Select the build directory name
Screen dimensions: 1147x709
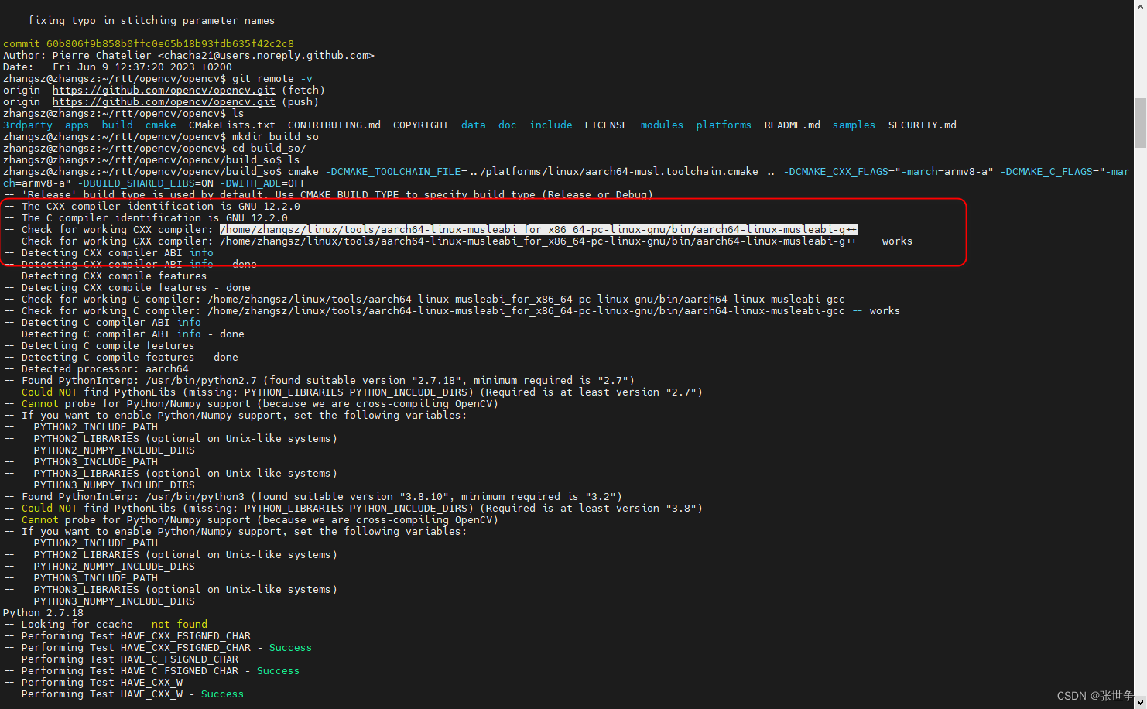(x=117, y=125)
